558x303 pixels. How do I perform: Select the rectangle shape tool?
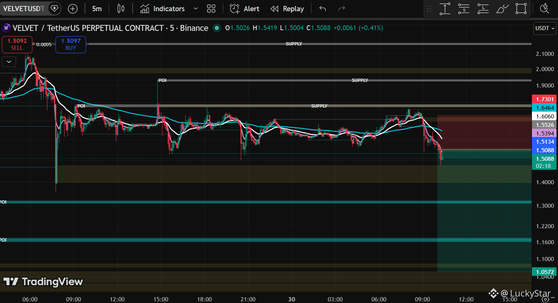[521, 9]
